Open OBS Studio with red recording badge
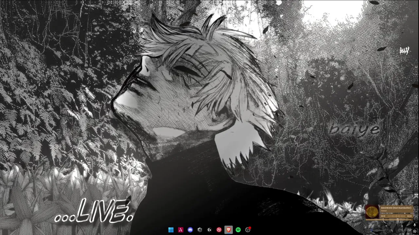The height and width of the screenshot is (235, 419). coord(248,229)
